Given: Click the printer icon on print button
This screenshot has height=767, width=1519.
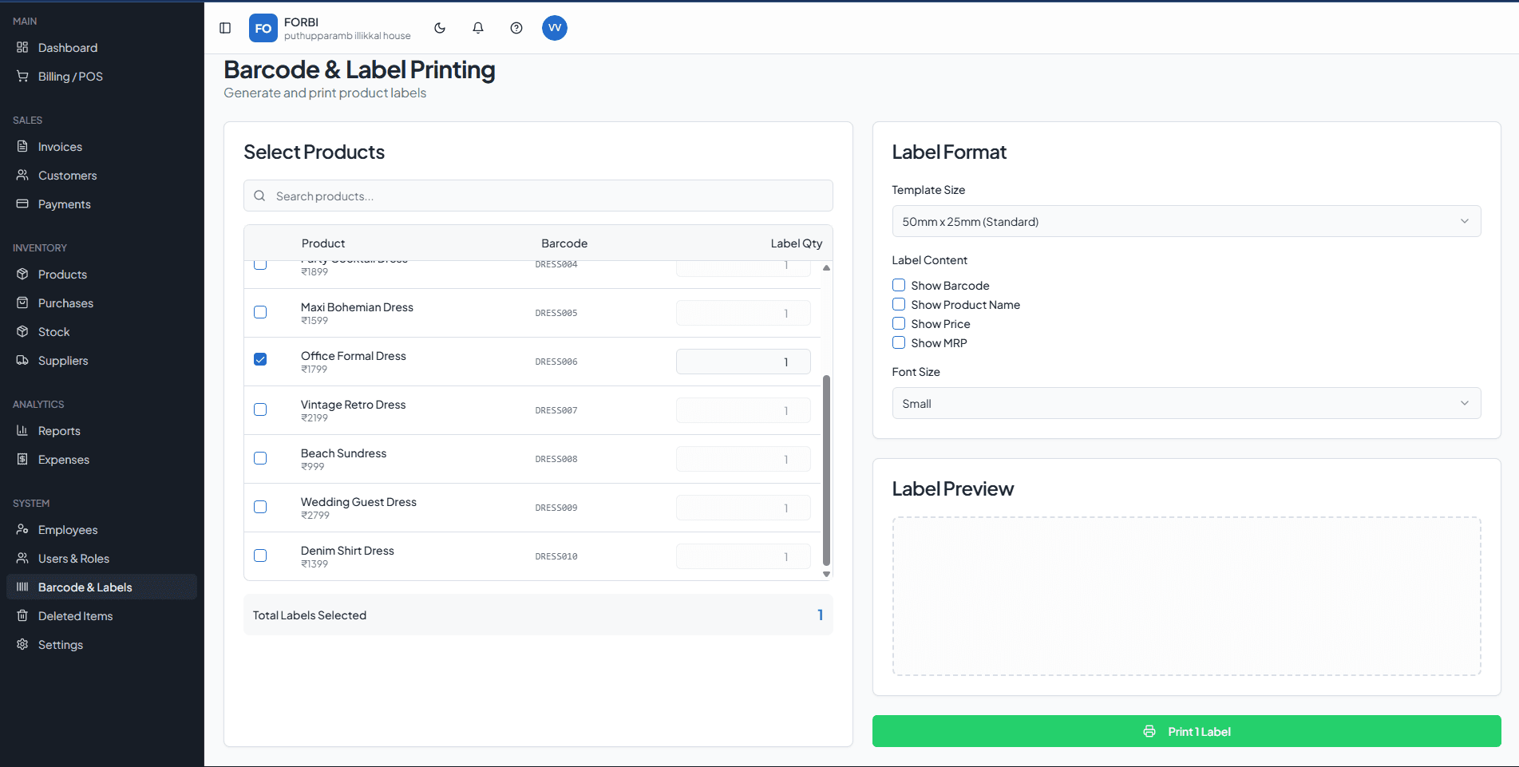Looking at the screenshot, I should pyautogui.click(x=1149, y=732).
